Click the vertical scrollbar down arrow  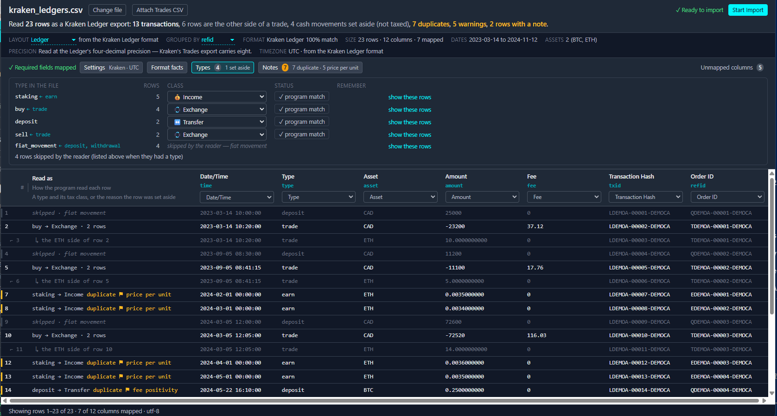pyautogui.click(x=772, y=393)
